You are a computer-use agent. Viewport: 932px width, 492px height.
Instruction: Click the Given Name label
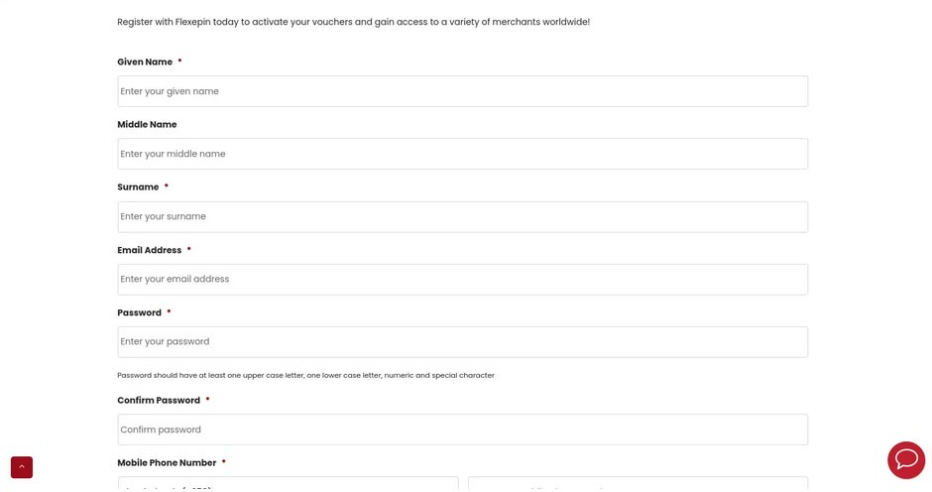pos(145,61)
